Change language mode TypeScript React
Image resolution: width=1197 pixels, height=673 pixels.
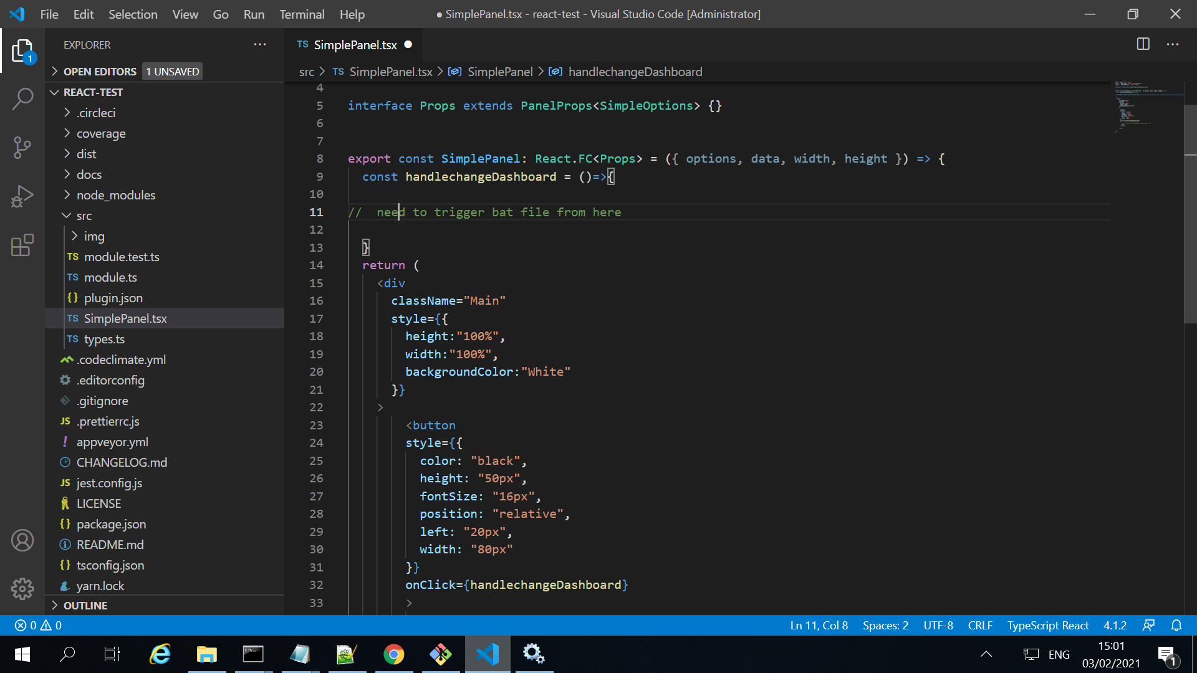(x=1047, y=625)
